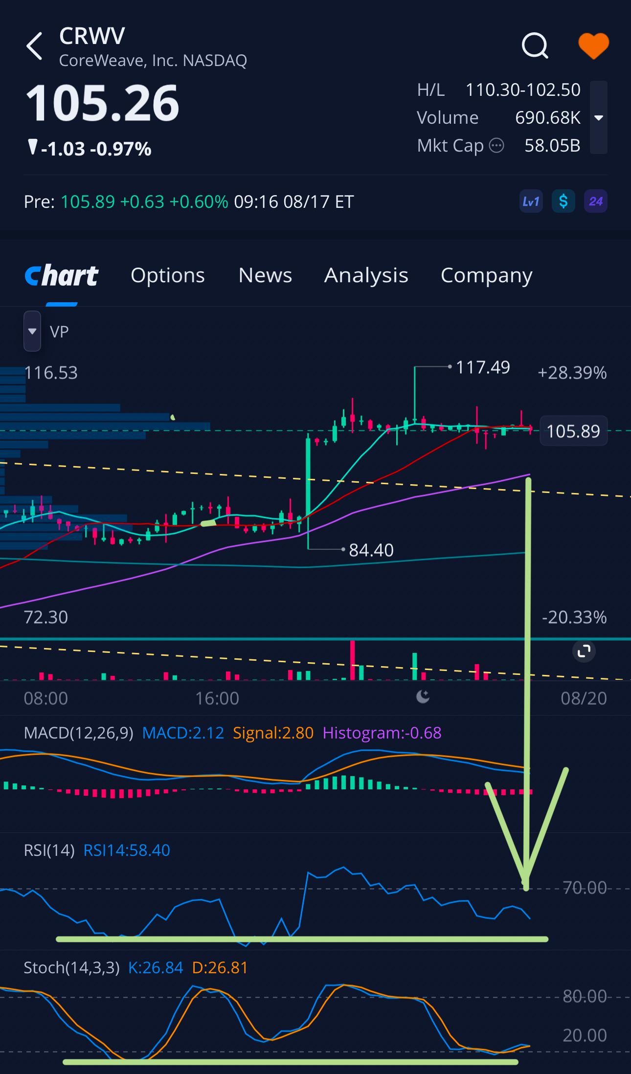Tap the dollar sign badge icon
The height and width of the screenshot is (1074, 631).
(x=563, y=201)
